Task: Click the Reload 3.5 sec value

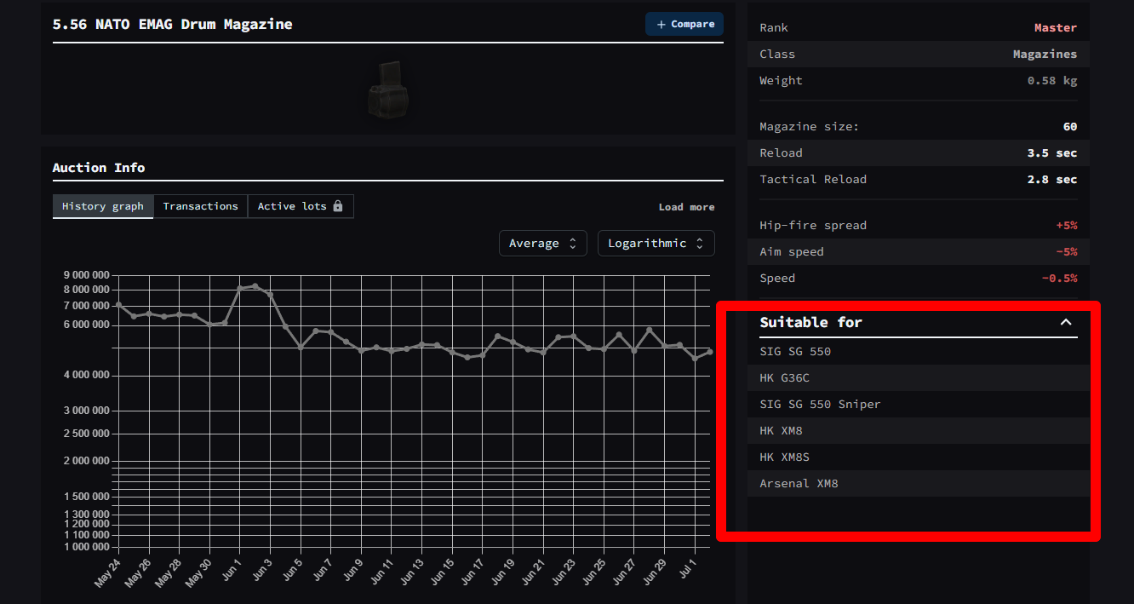Action: [x=1052, y=153]
